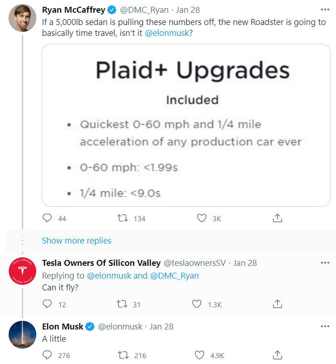Open more options on Elon Musk's tweet

(325, 326)
